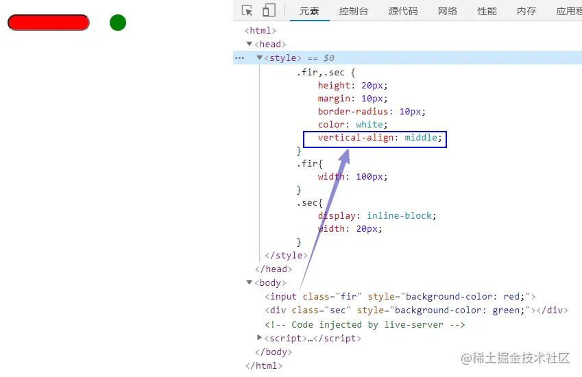Select the live-server comment line
Viewport: 582px width, 377px height.
point(365,325)
